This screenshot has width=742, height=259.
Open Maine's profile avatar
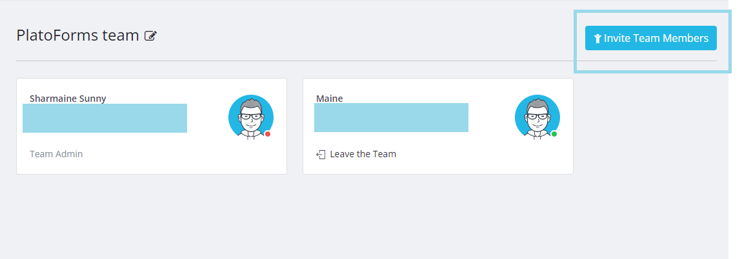point(537,117)
